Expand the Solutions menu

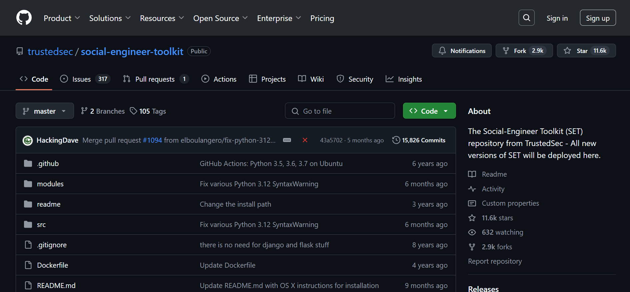(x=110, y=18)
